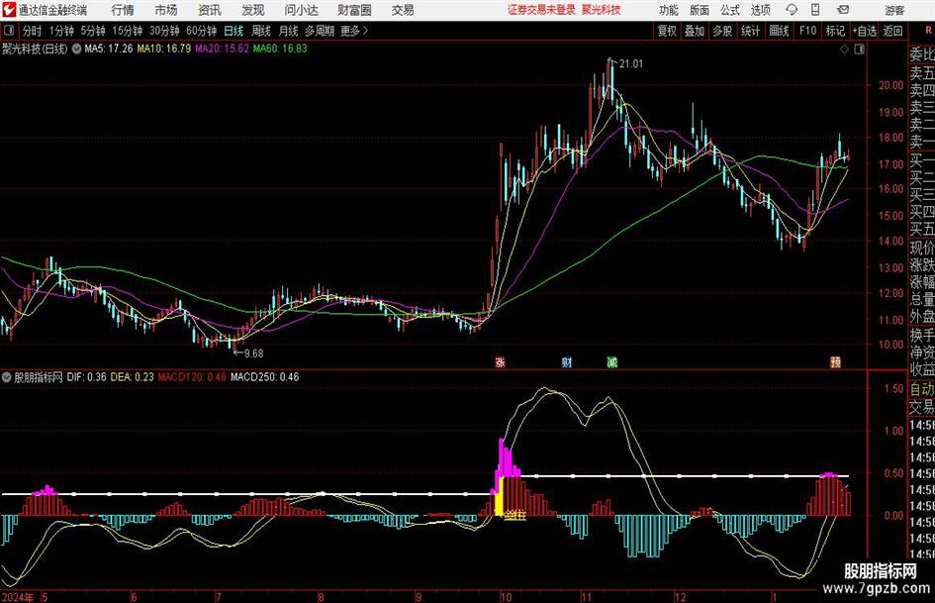
Task: Click the 2024年 timeline label
Action: click(x=17, y=597)
